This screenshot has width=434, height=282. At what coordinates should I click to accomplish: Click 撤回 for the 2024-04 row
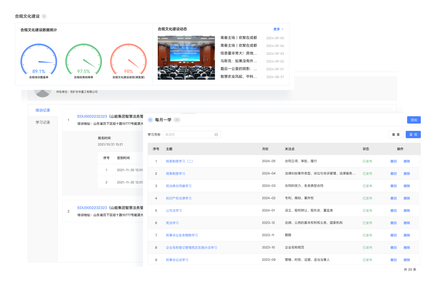pos(394,174)
